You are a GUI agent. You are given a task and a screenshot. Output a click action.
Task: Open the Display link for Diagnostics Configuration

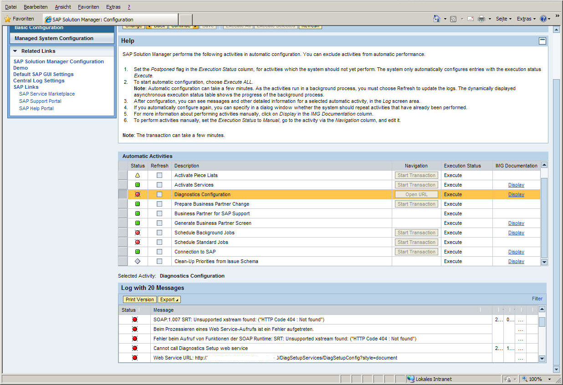[516, 194]
